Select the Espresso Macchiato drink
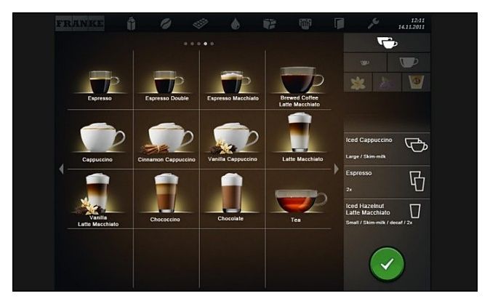 [x=233, y=85]
